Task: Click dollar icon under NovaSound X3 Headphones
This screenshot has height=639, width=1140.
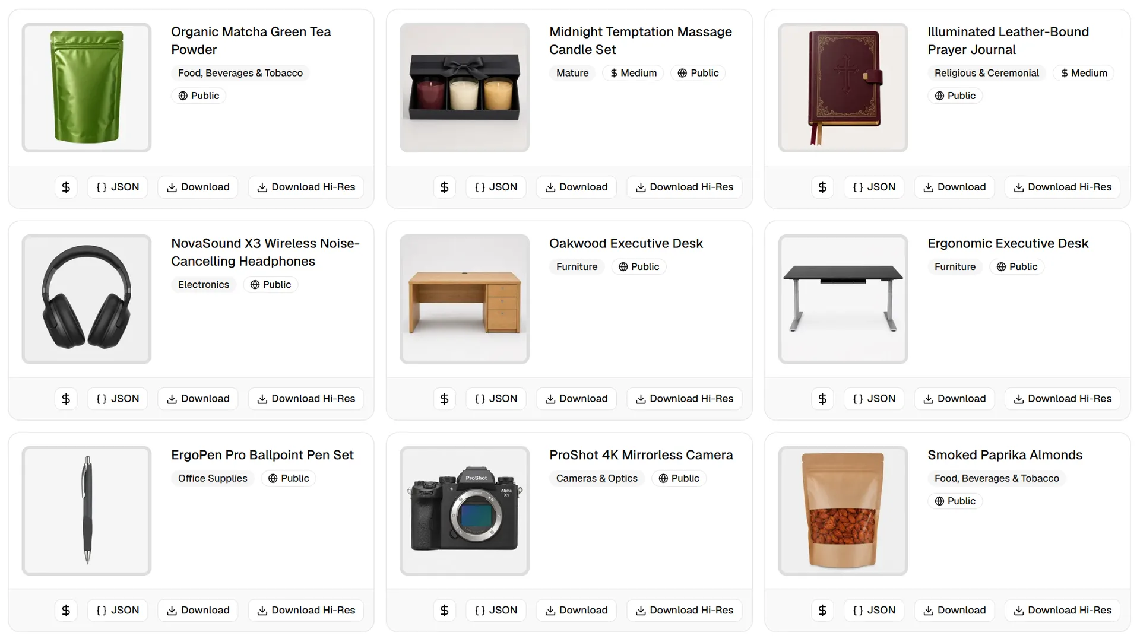Action: point(66,399)
